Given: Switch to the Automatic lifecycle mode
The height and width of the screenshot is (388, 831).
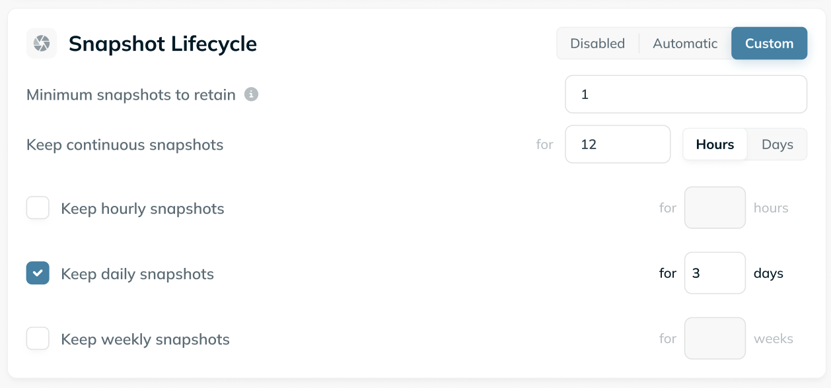Looking at the screenshot, I should (x=684, y=43).
